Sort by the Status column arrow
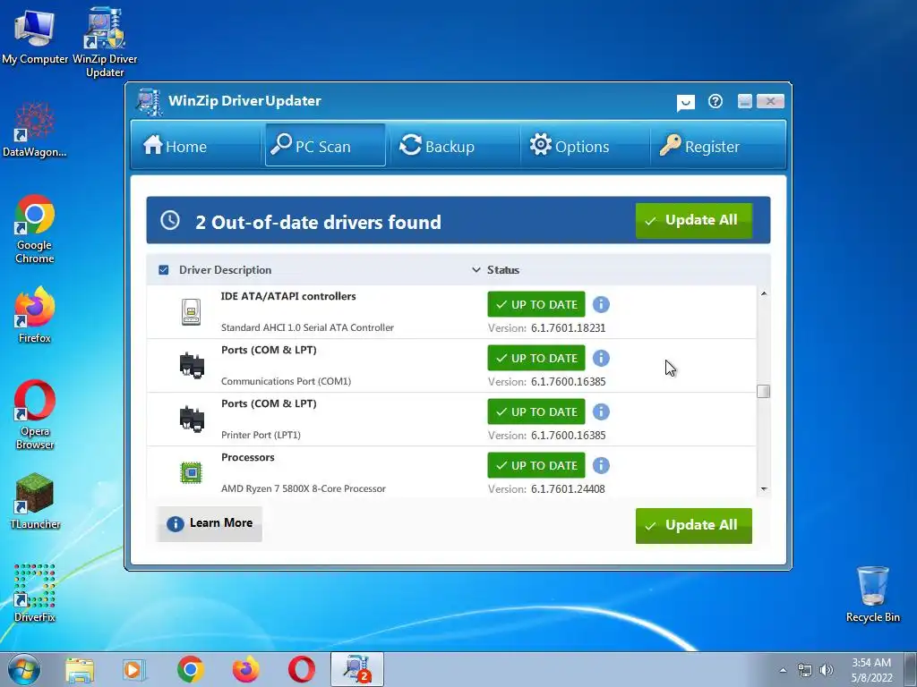This screenshot has width=917, height=687. (476, 270)
